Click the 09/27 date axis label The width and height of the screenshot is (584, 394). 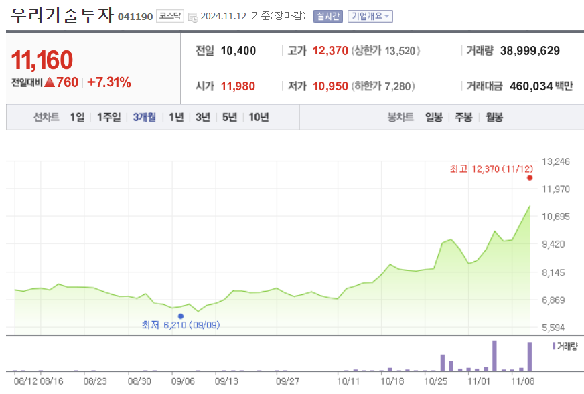click(287, 381)
